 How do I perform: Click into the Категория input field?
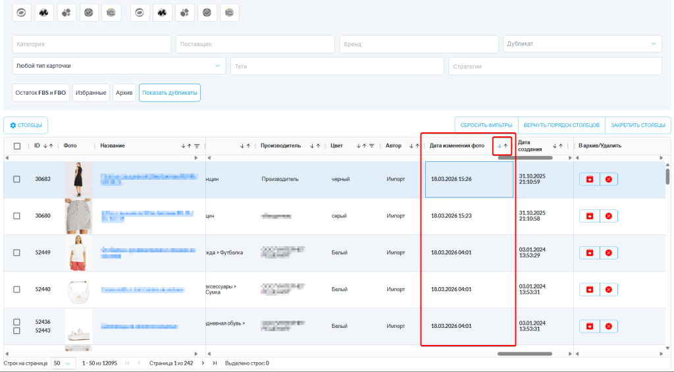[x=91, y=44]
